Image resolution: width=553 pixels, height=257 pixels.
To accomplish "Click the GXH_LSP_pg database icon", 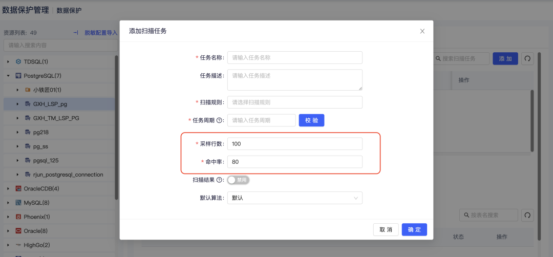I will click(28, 104).
